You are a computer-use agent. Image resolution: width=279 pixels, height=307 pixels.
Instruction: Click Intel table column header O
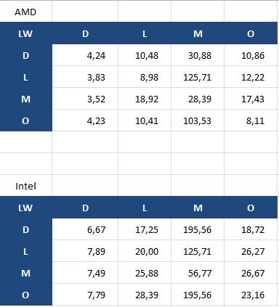(x=251, y=208)
